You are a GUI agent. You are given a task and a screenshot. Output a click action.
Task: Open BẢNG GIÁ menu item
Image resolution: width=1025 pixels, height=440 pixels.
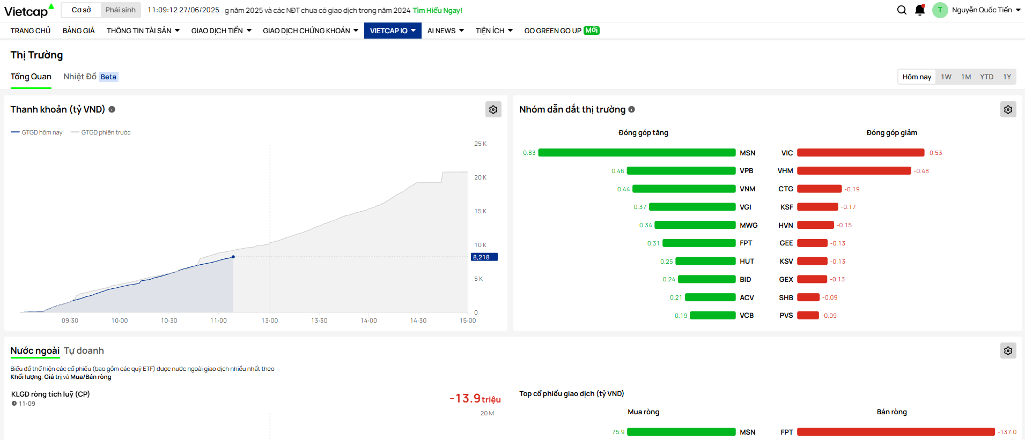point(78,31)
